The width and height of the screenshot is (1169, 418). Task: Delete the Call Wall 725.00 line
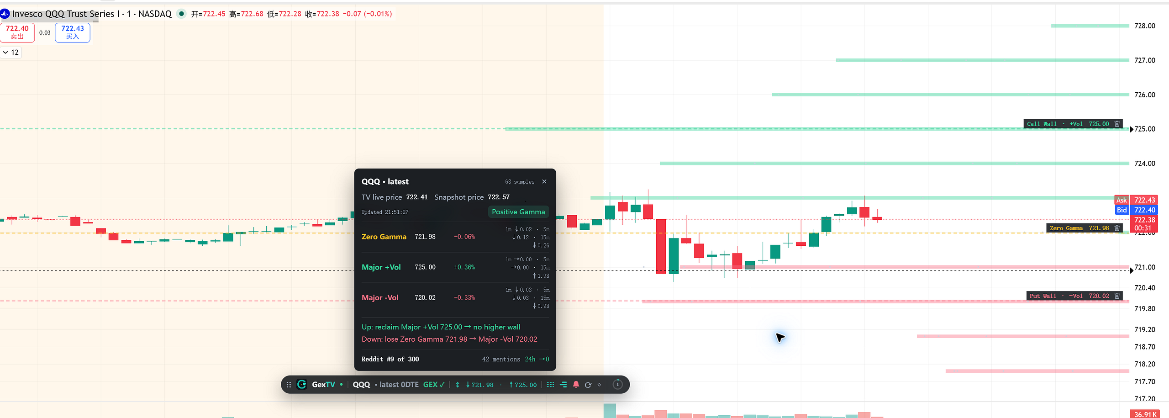(1117, 124)
